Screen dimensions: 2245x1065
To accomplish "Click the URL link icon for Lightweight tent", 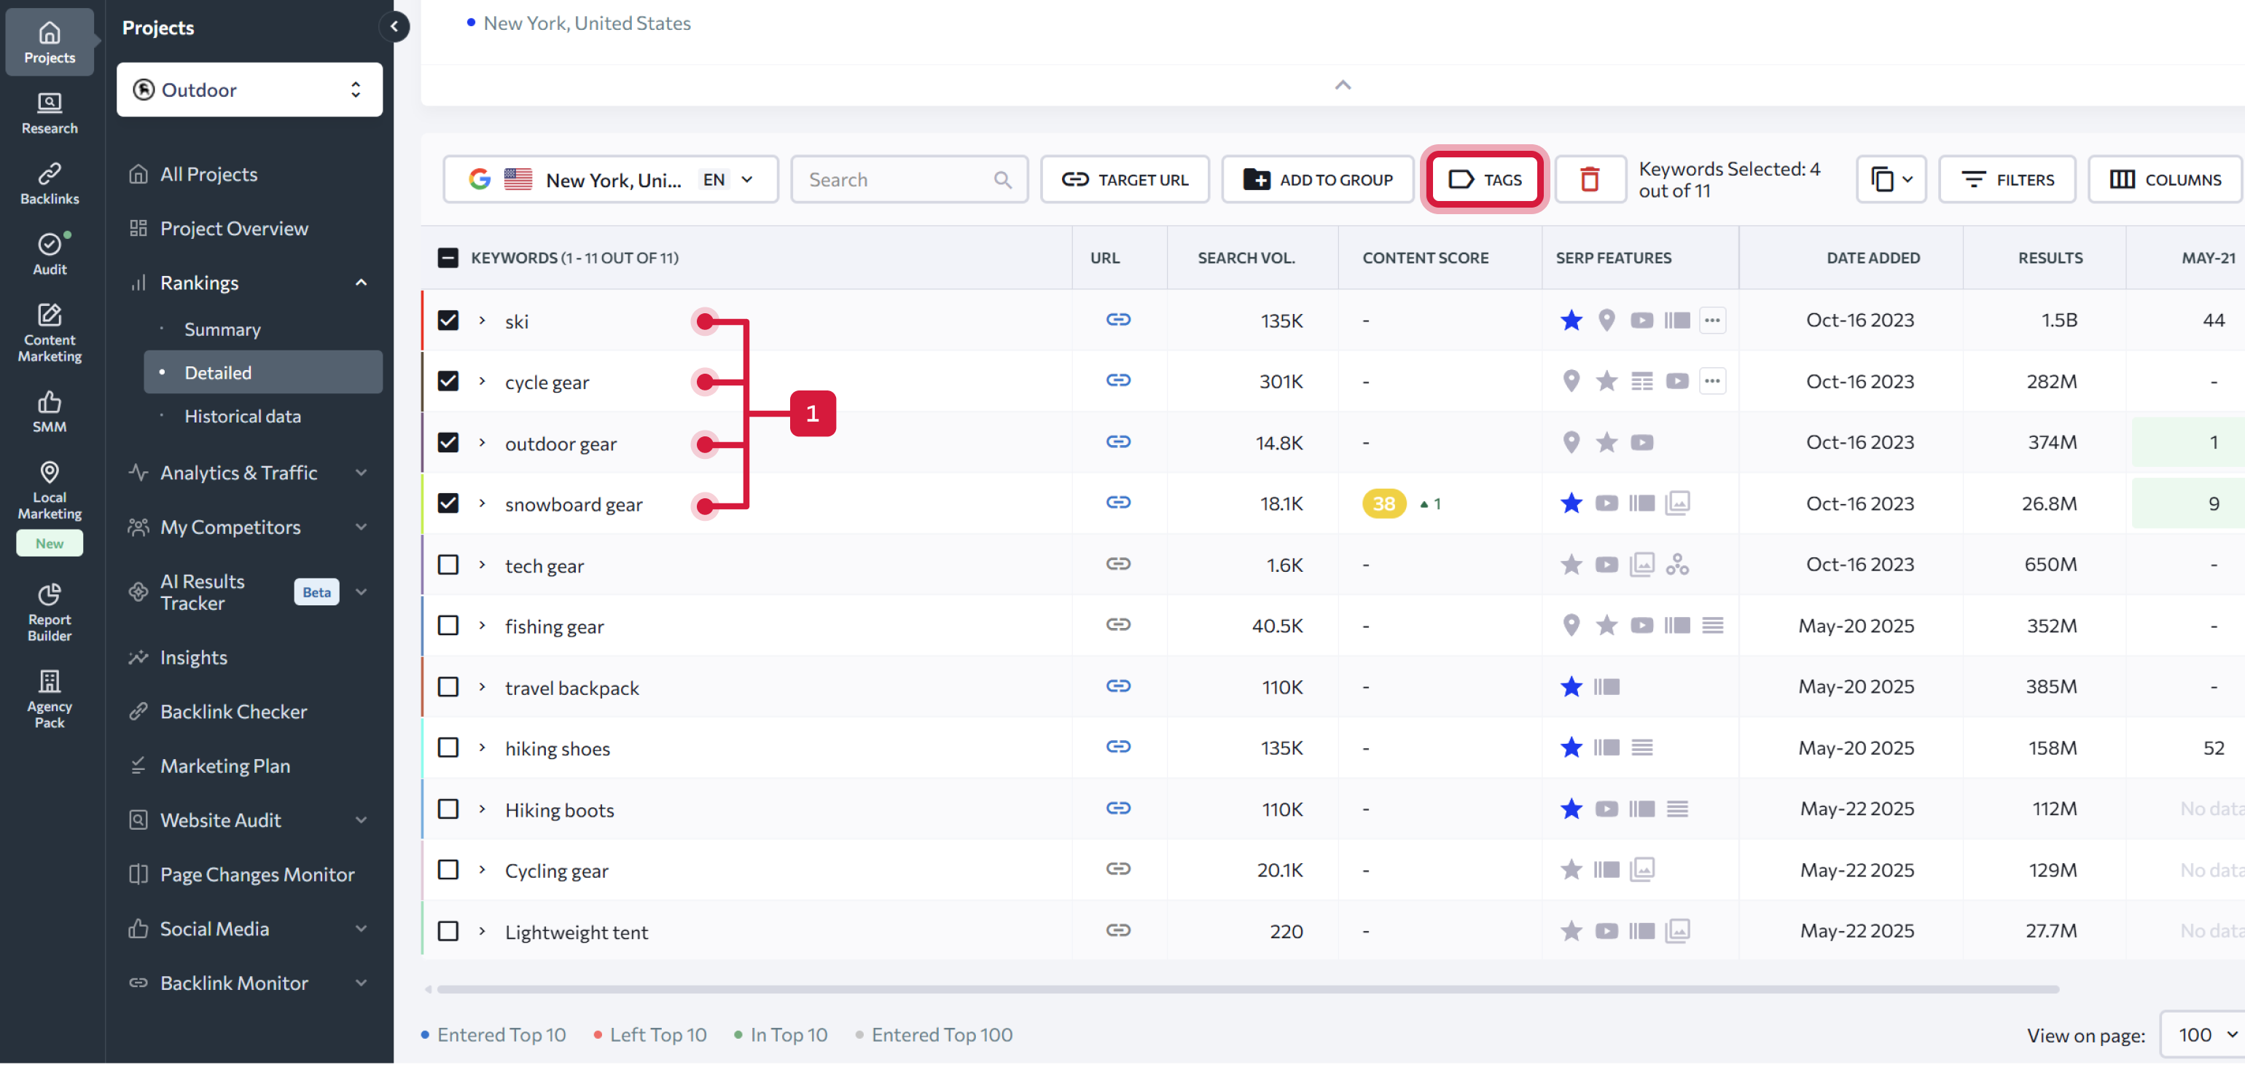I will coord(1118,931).
